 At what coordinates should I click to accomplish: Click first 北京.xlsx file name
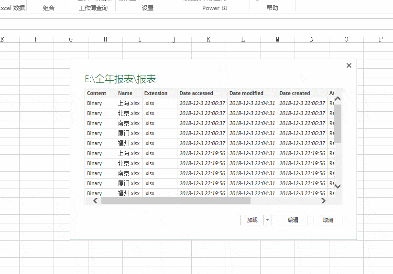(129, 113)
